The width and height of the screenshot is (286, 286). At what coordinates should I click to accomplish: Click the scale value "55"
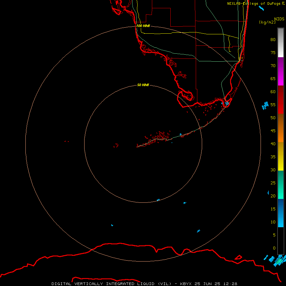click(273, 105)
